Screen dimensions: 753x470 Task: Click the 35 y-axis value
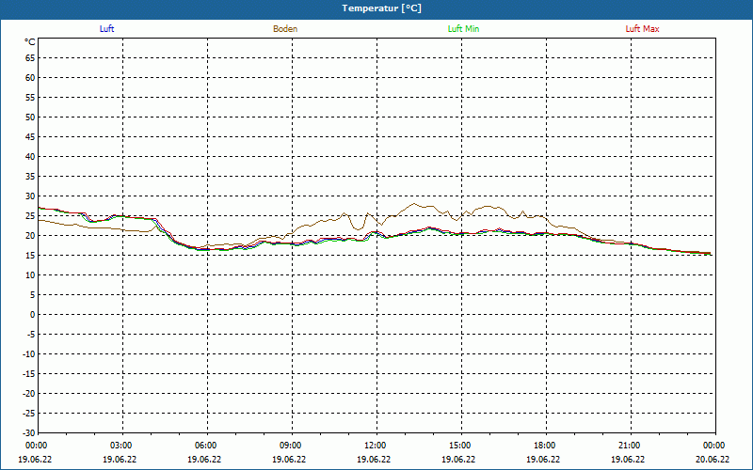pos(30,177)
